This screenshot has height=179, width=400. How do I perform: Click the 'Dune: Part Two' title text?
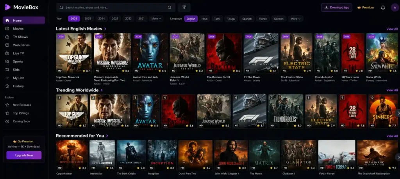187,174
